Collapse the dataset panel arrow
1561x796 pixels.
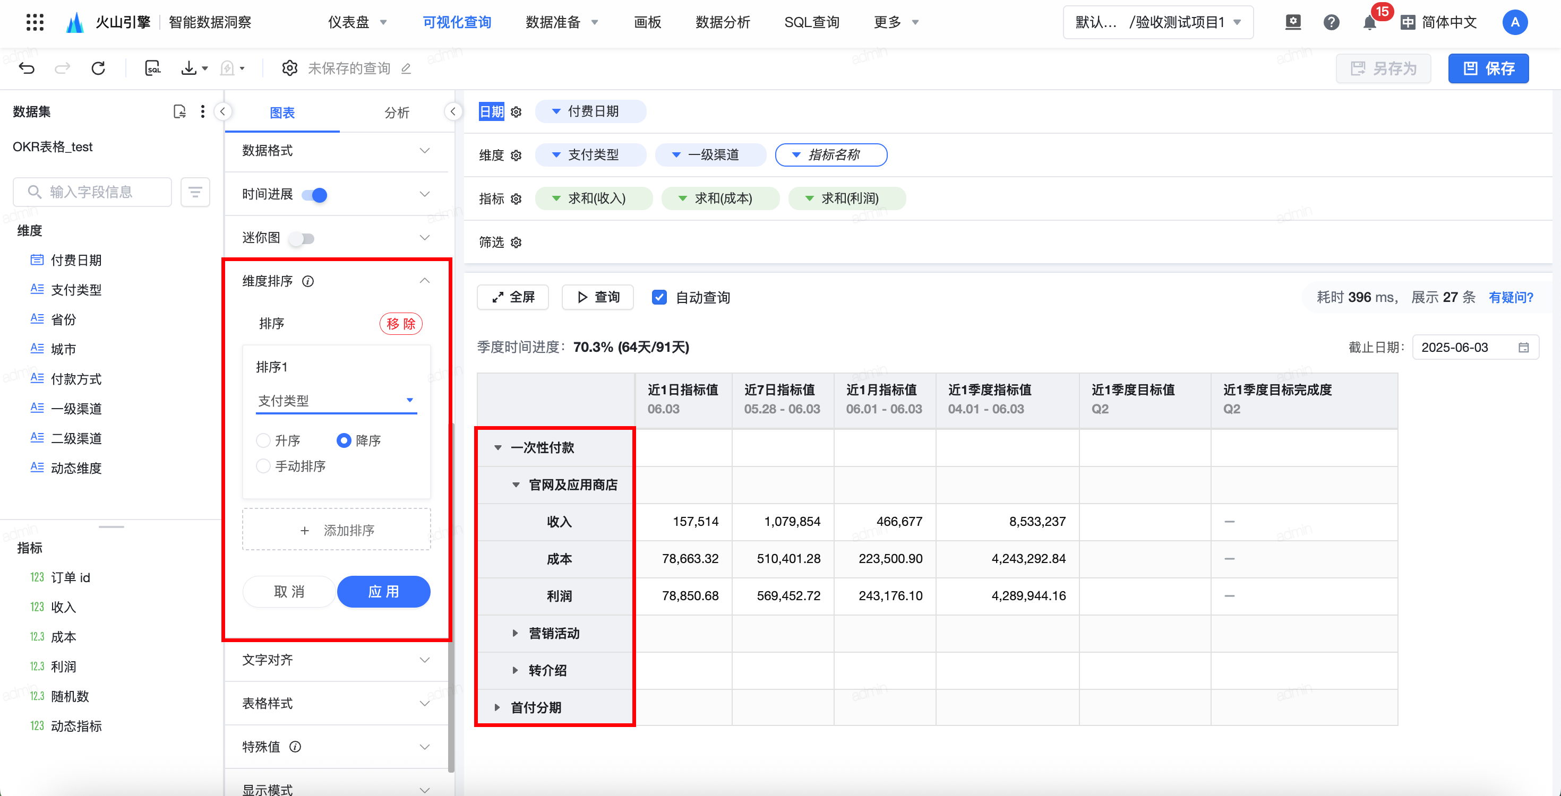click(223, 111)
